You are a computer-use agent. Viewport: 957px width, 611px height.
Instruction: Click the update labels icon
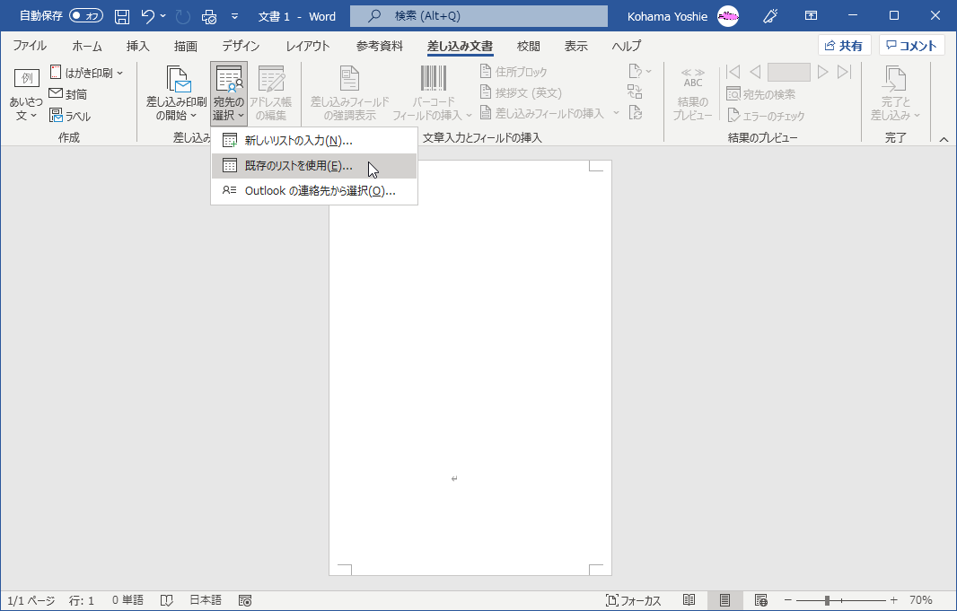pyautogui.click(x=635, y=113)
